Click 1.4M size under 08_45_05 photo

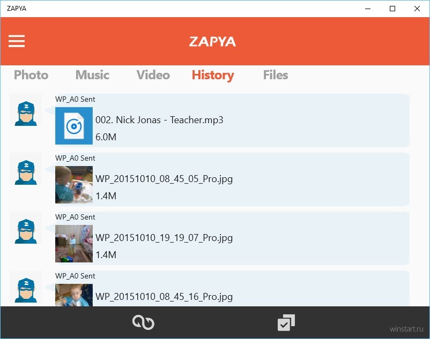click(106, 196)
